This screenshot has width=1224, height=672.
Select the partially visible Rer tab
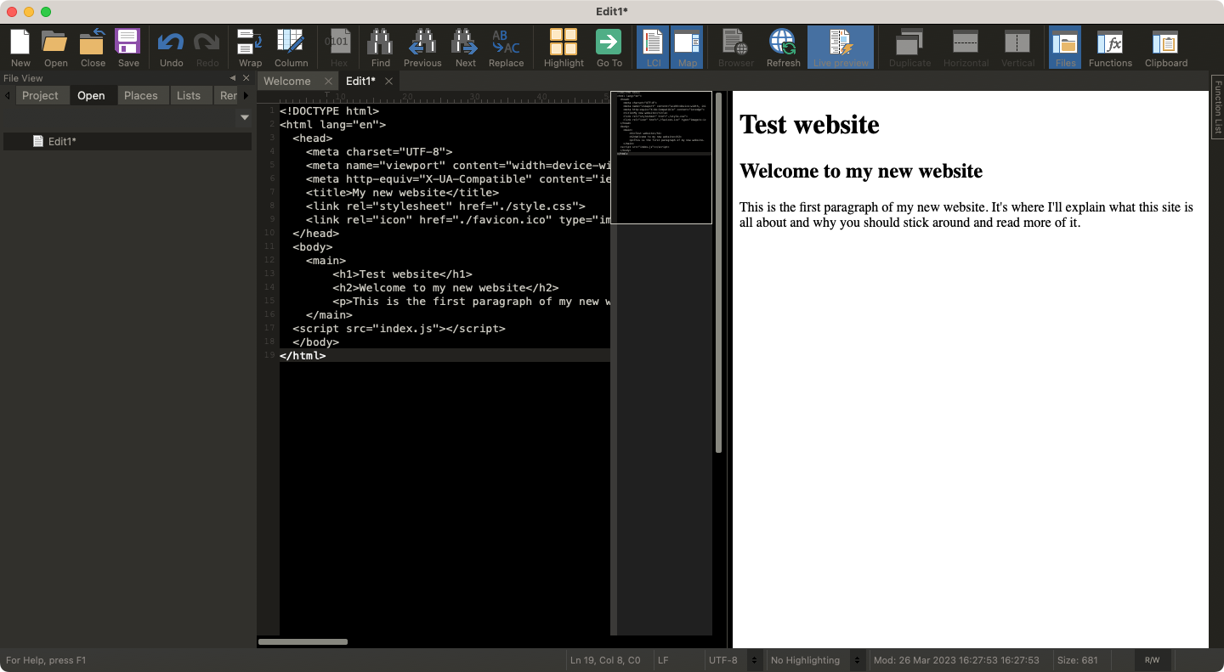tap(228, 96)
